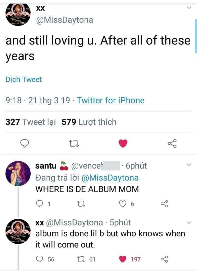
Task: Open santu's profile picture
Action: point(18,173)
